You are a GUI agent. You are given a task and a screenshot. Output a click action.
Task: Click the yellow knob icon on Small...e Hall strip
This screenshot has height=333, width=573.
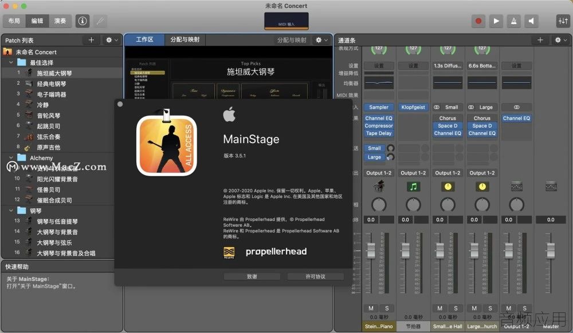pyautogui.click(x=448, y=187)
